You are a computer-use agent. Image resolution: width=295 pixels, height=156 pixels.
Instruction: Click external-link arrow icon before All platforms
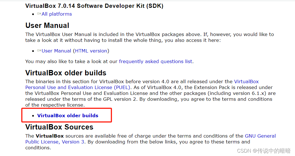pos(39,14)
